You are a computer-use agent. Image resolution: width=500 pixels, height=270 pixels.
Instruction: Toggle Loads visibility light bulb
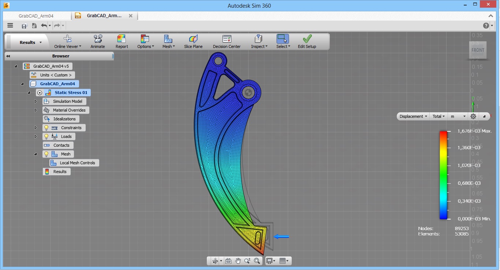point(46,136)
